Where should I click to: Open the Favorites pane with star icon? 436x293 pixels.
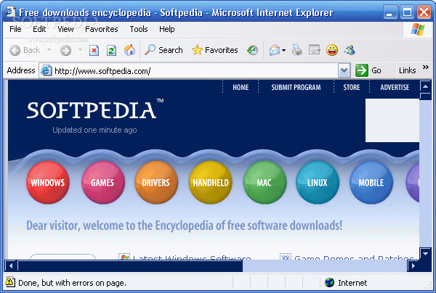pos(214,50)
